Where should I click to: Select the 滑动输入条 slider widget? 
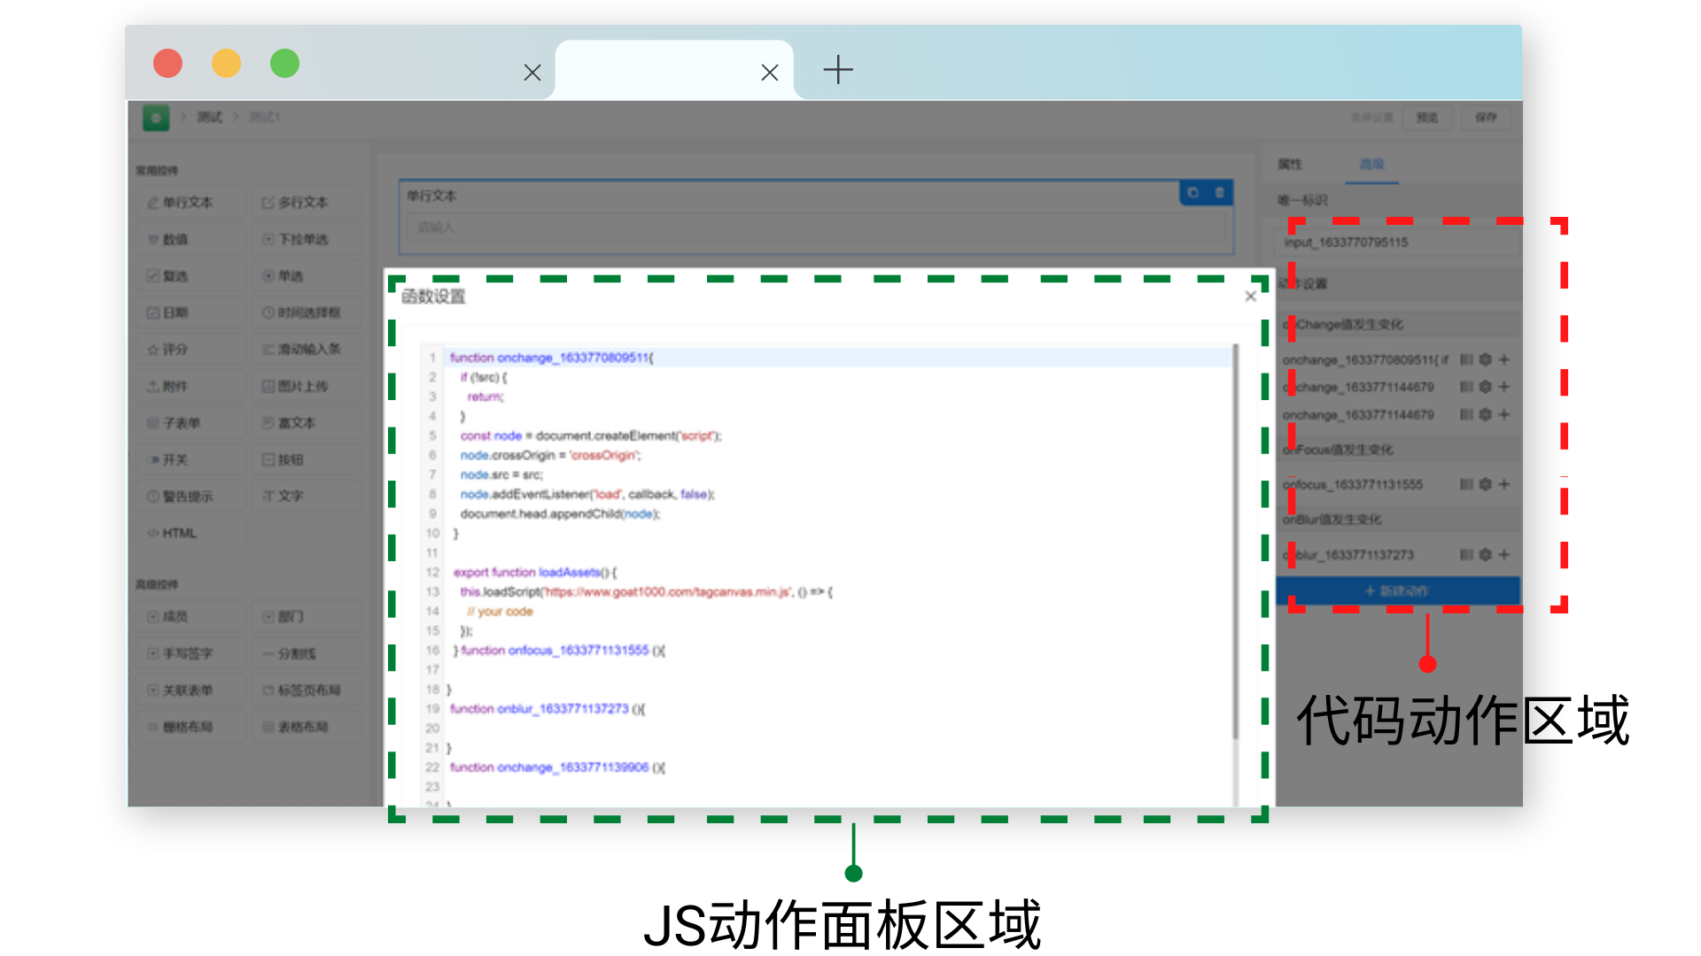pyautogui.click(x=307, y=350)
